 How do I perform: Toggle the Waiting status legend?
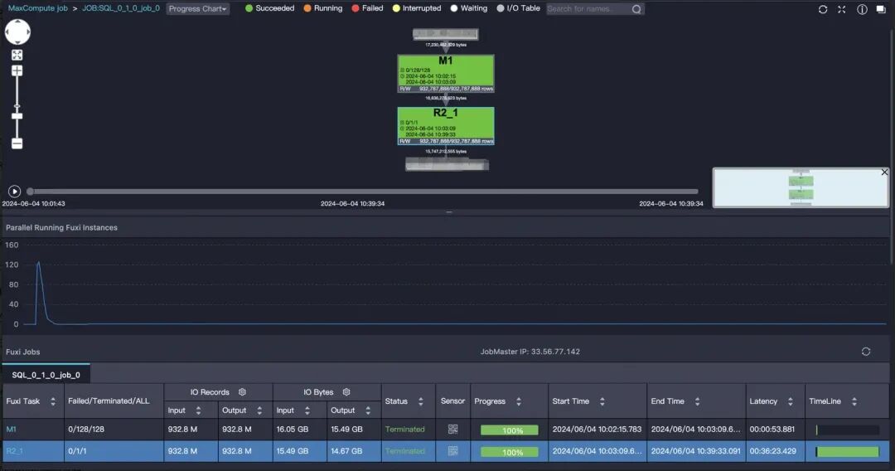[468, 8]
